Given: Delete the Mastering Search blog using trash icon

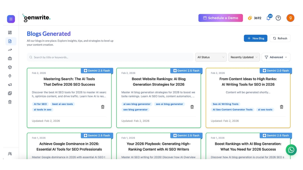Looking at the screenshot, I should coord(103,107).
